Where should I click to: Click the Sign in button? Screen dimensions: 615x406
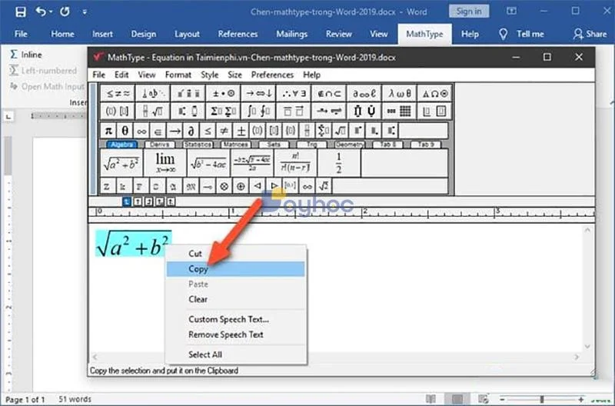pyautogui.click(x=469, y=12)
